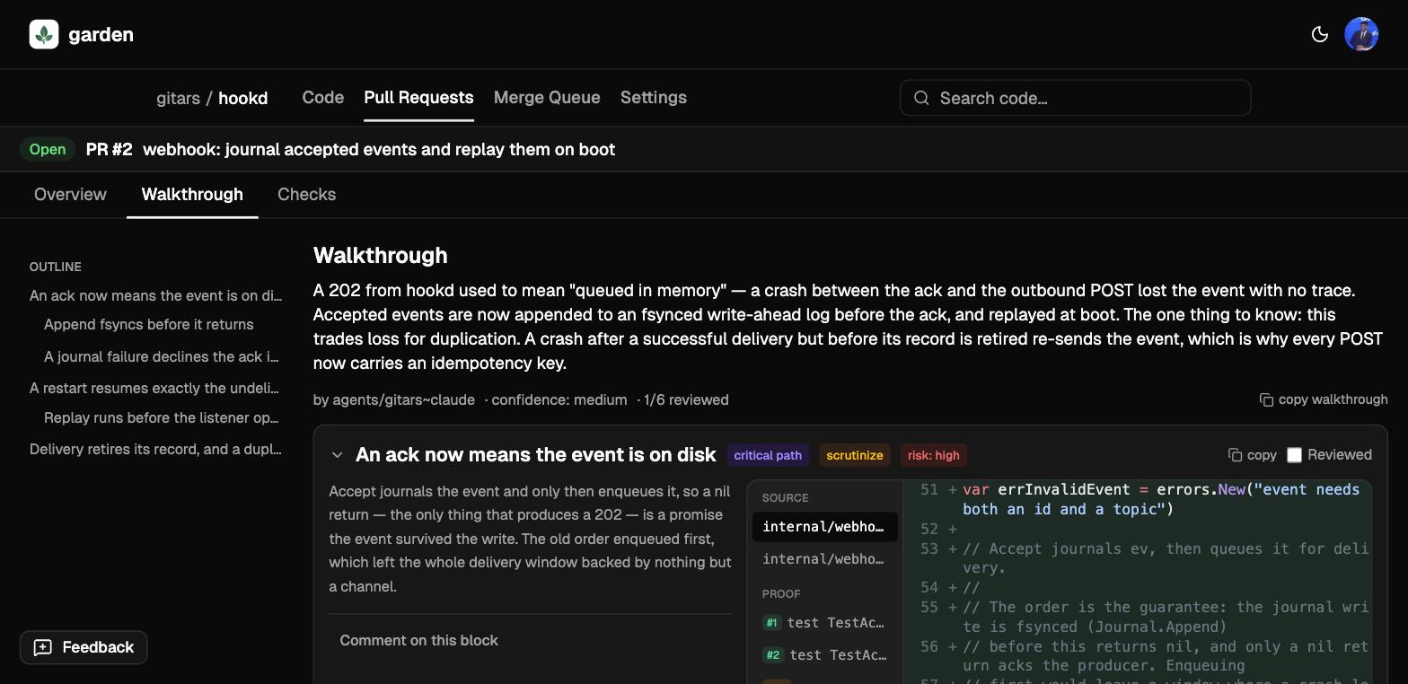Open proof #2 test TestAc…
This screenshot has height=684, width=1408.
click(824, 655)
